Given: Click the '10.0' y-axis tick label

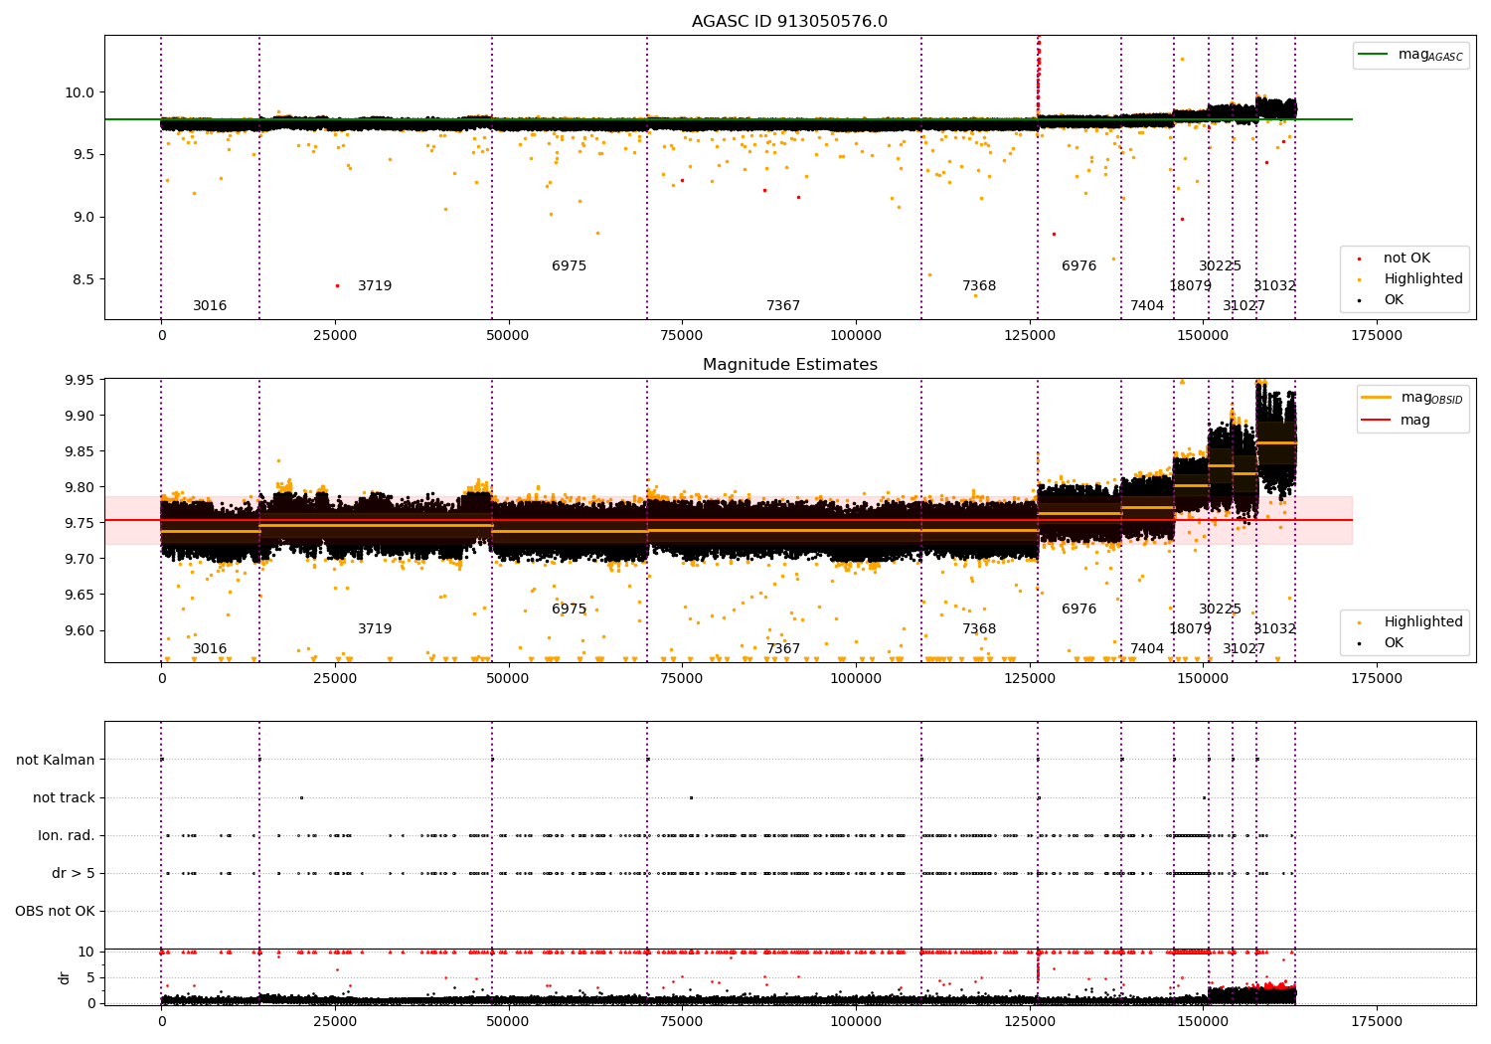Looking at the screenshot, I should tap(81, 92).
